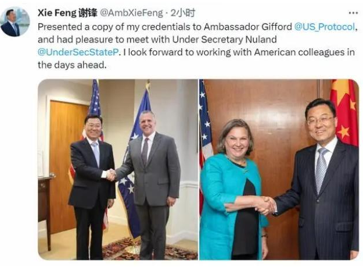
Task: Open Xie Feng's round profile avatar
Action: point(15,22)
